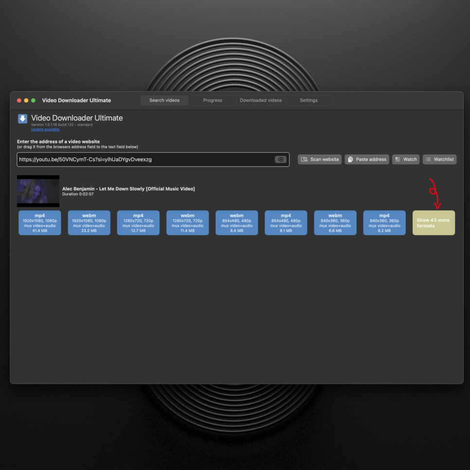Screen dimensions: 470x470
Task: Download webm 1080p 23.2 MB format
Action: pyautogui.click(x=89, y=223)
